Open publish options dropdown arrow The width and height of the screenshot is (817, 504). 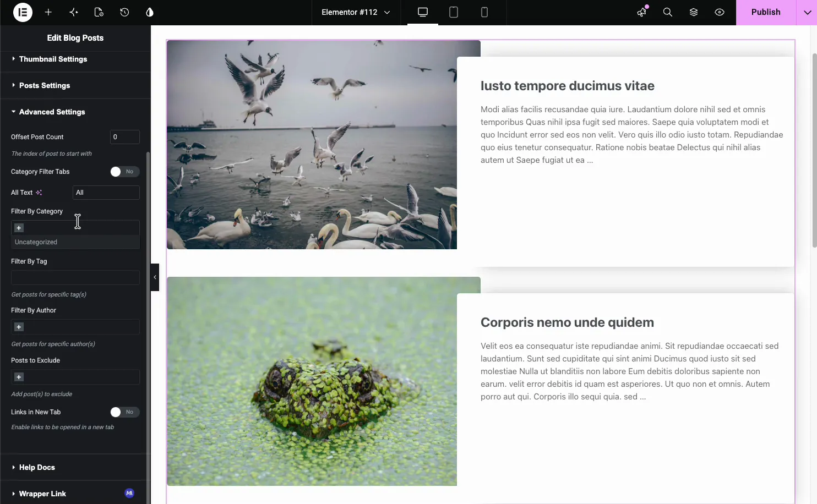[x=807, y=12]
